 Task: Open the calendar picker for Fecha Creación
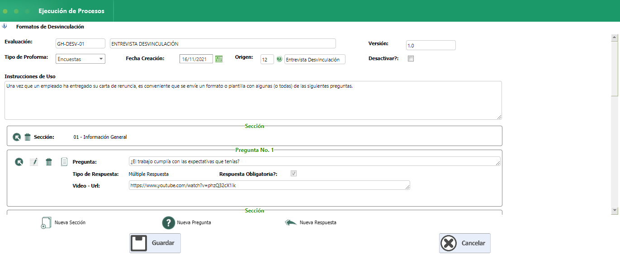point(219,59)
